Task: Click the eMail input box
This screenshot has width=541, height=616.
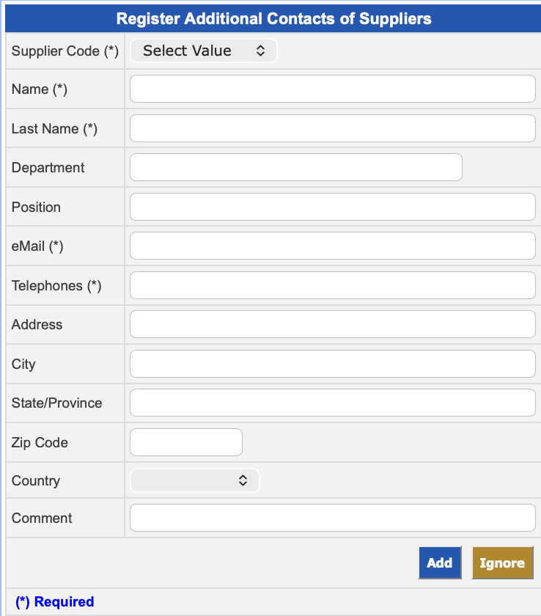Action: (x=332, y=246)
